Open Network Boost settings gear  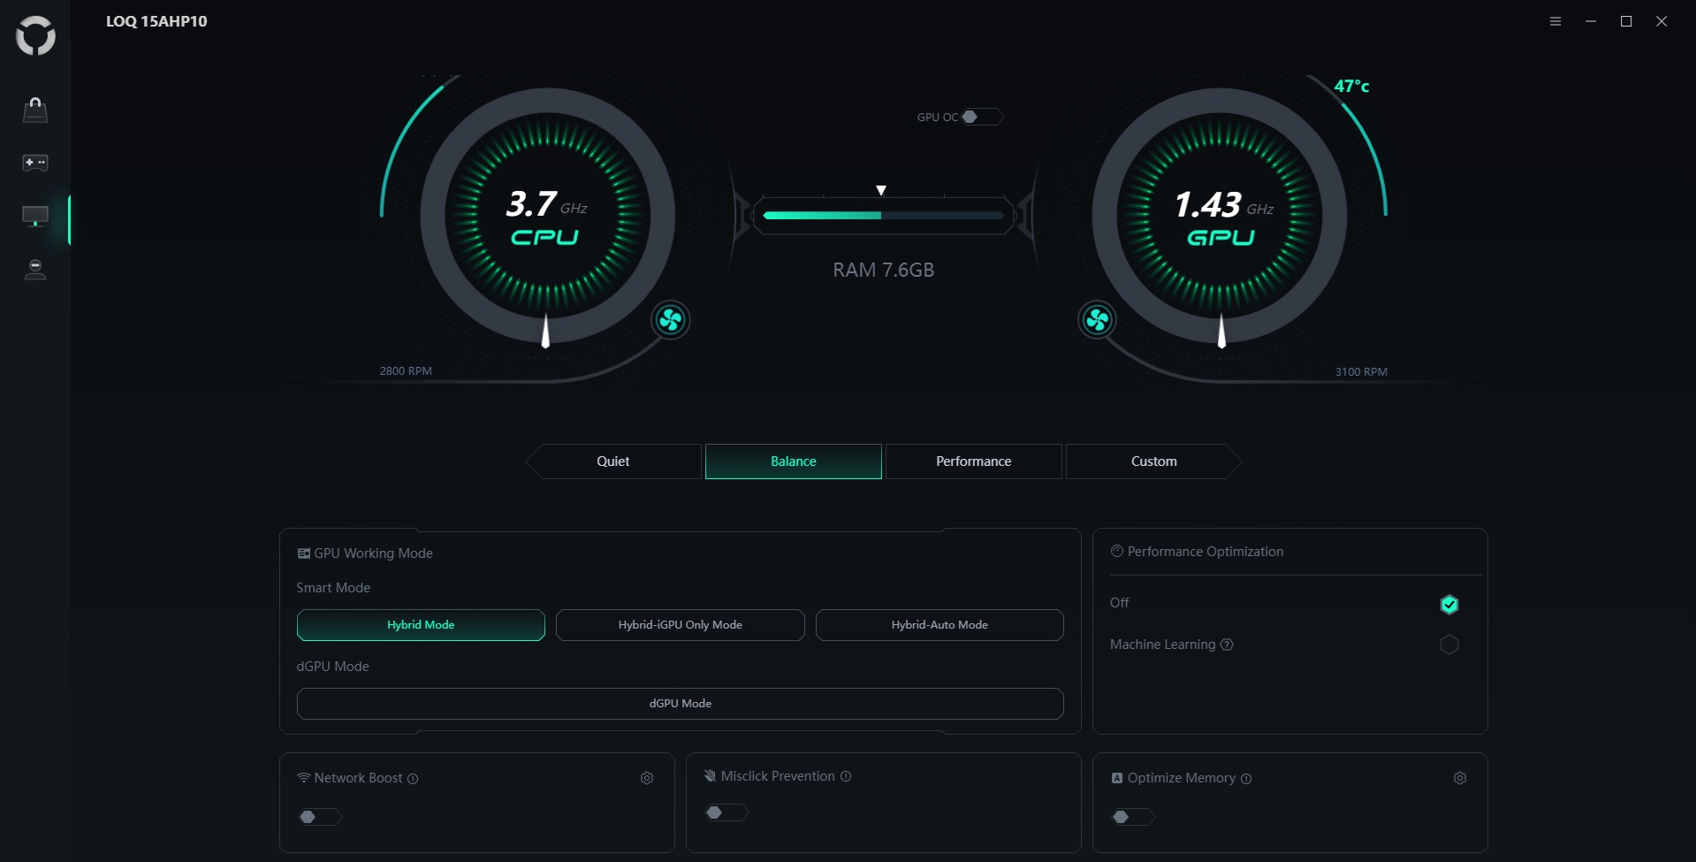coord(647,778)
